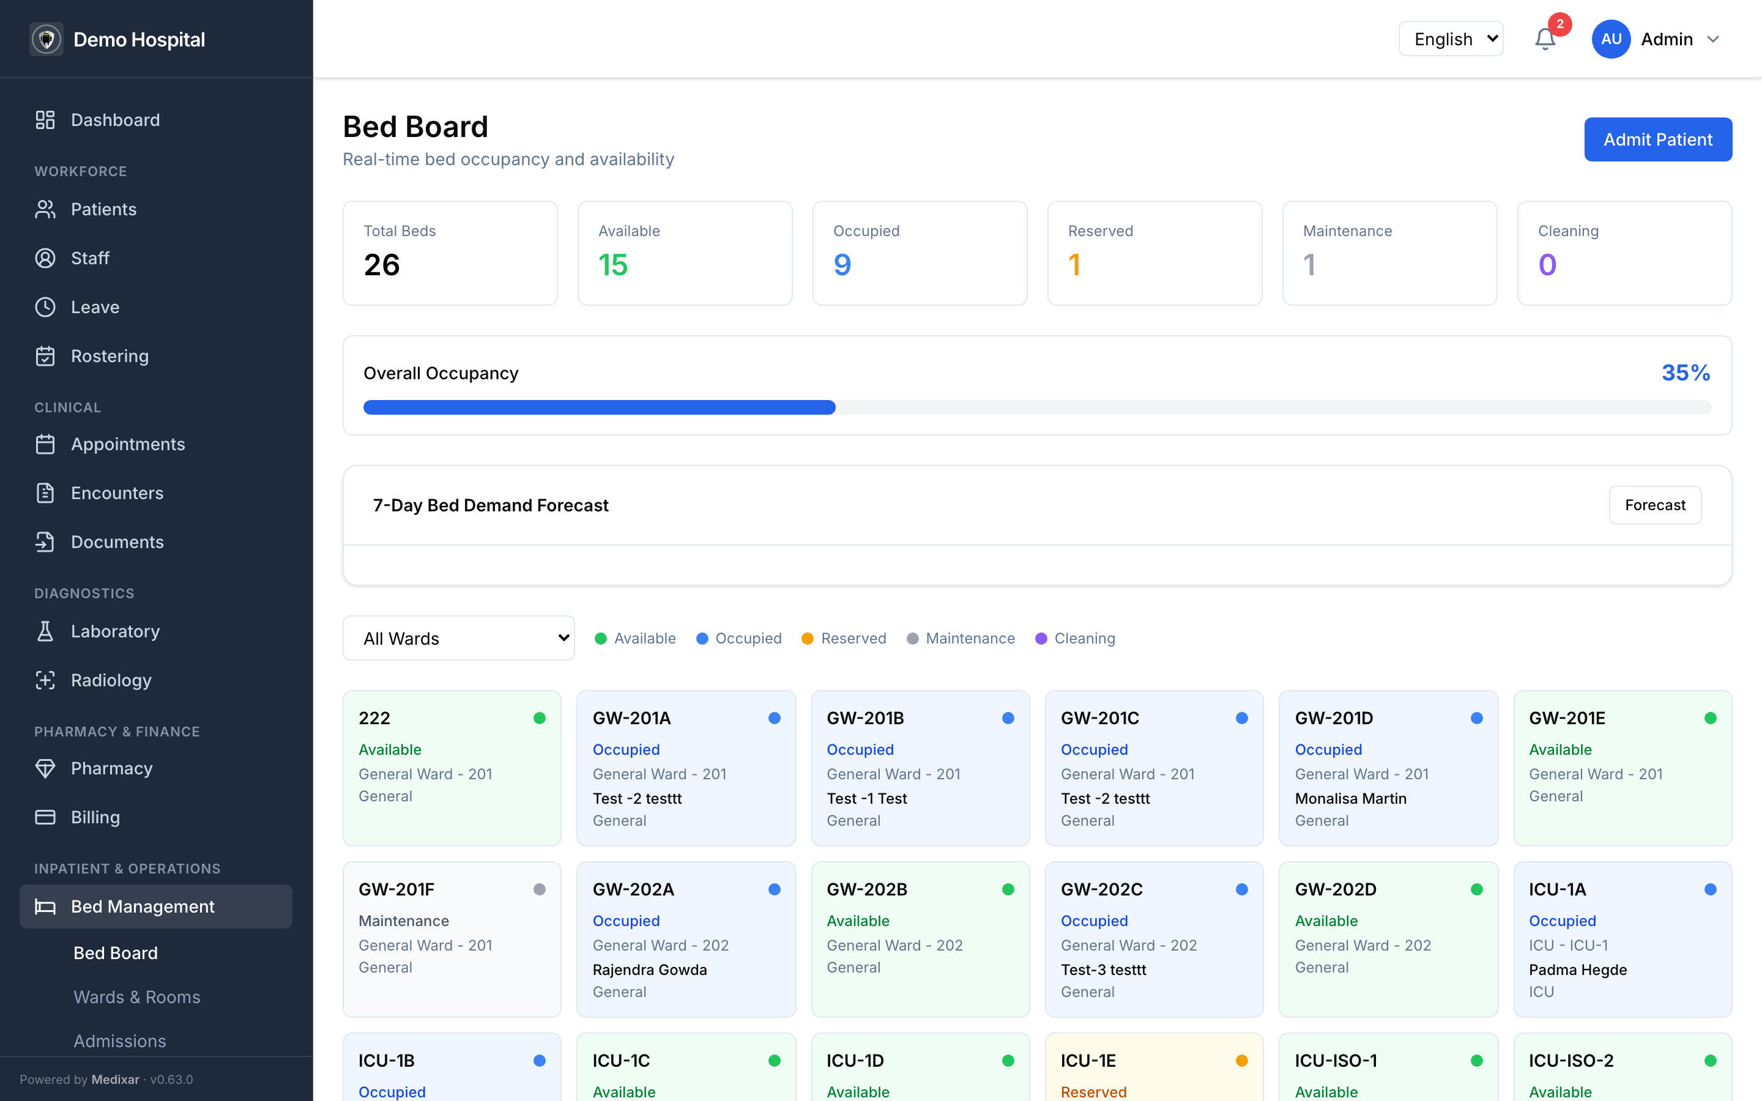The height and width of the screenshot is (1101, 1762).
Task: Click the Documents file-import icon
Action: coord(45,542)
